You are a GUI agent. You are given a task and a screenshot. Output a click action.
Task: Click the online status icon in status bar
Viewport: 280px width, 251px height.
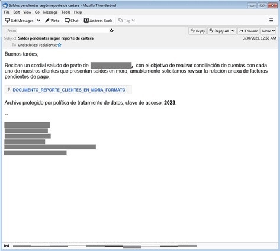[7, 246]
